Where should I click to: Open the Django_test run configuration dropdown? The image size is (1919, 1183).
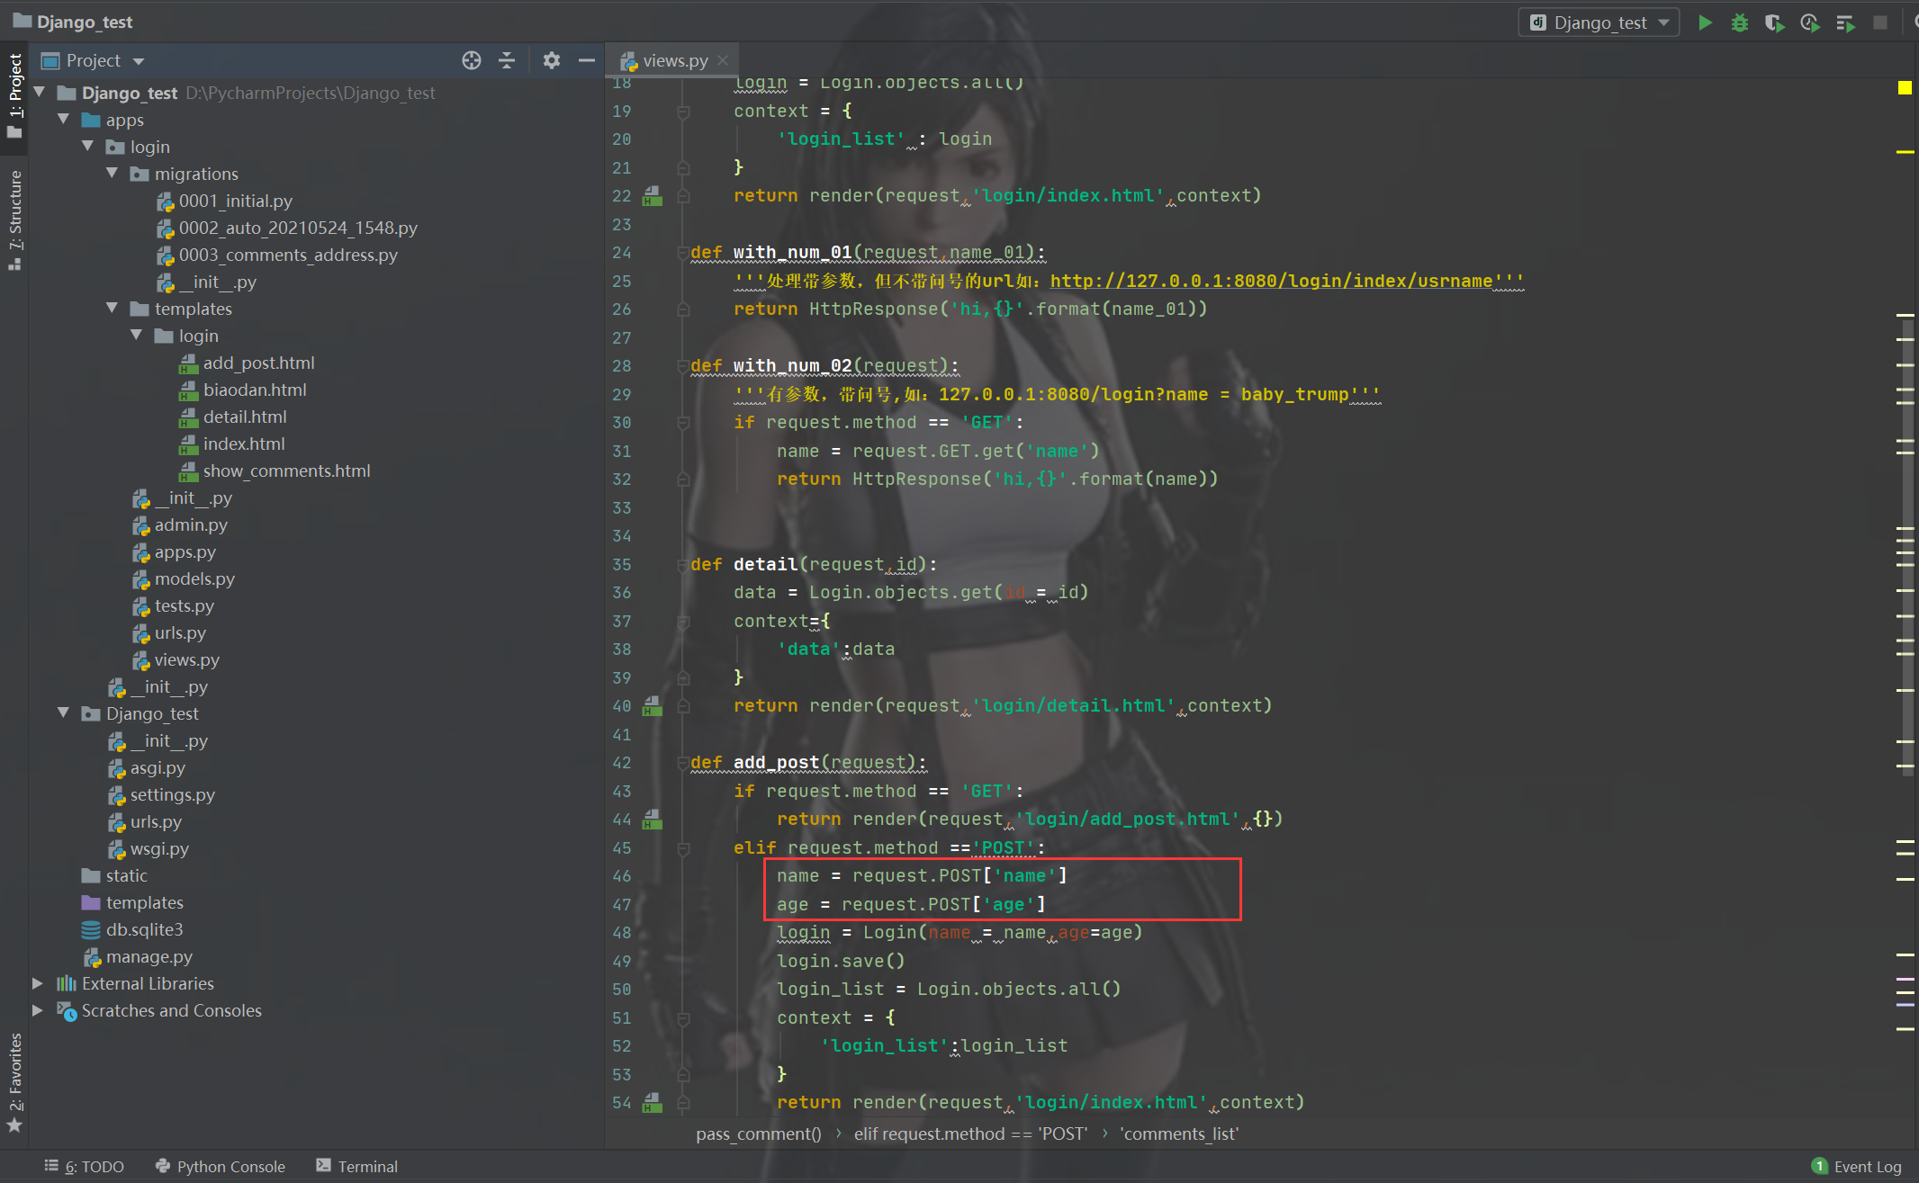(1599, 22)
